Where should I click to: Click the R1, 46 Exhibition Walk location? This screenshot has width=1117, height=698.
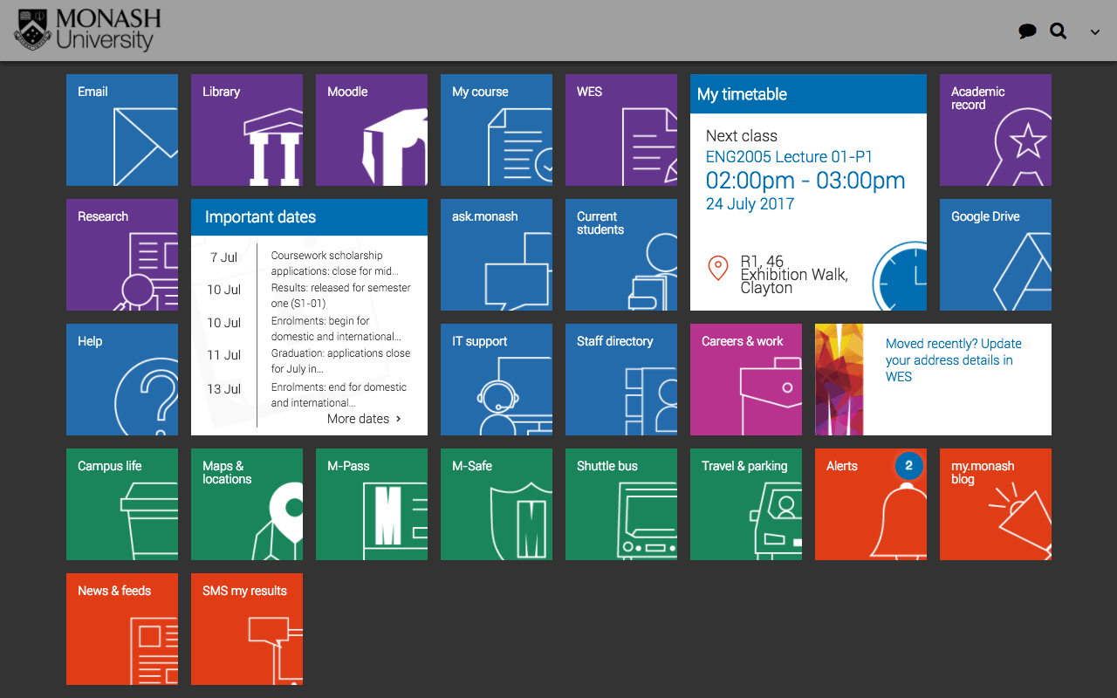pos(794,274)
